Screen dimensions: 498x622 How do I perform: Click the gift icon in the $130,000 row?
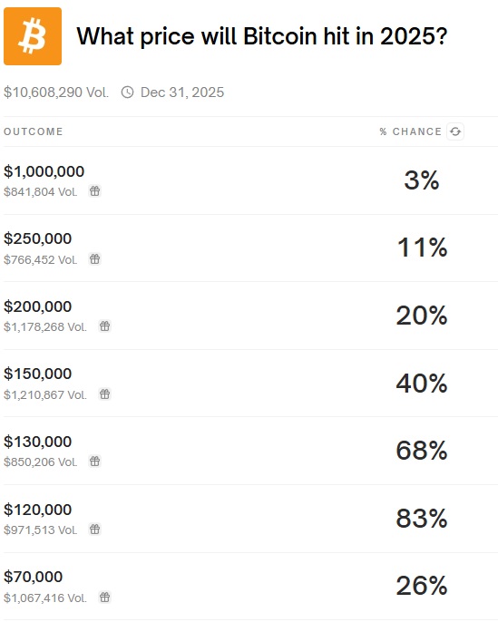(95, 462)
